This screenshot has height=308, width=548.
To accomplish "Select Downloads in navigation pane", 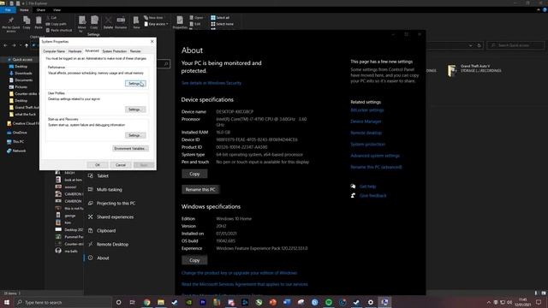I will [21, 74].
